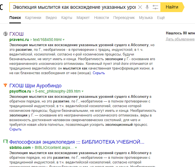Screen dimensions: 195x167
Task: Open the text/168450.html path link
Action: click(x=47, y=40)
